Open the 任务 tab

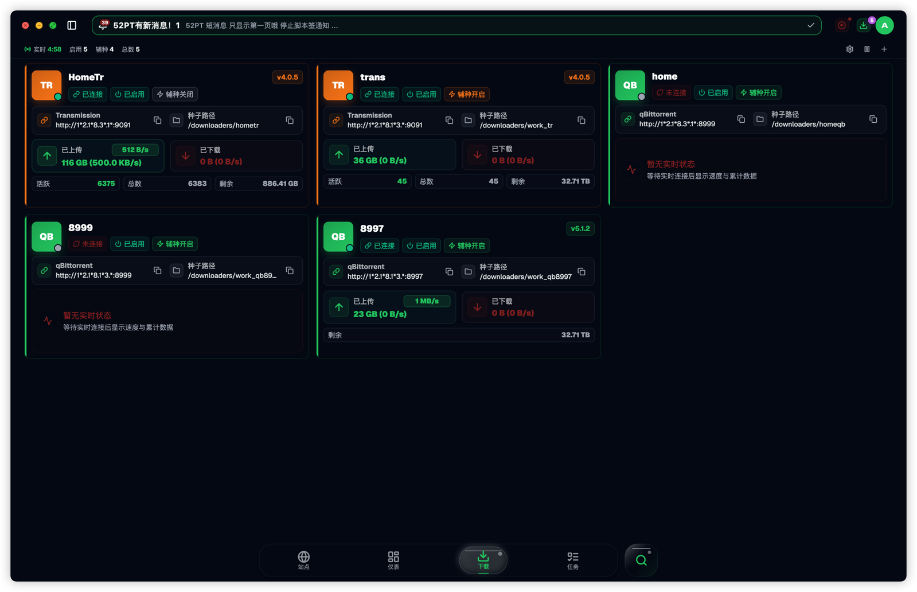pyautogui.click(x=573, y=560)
